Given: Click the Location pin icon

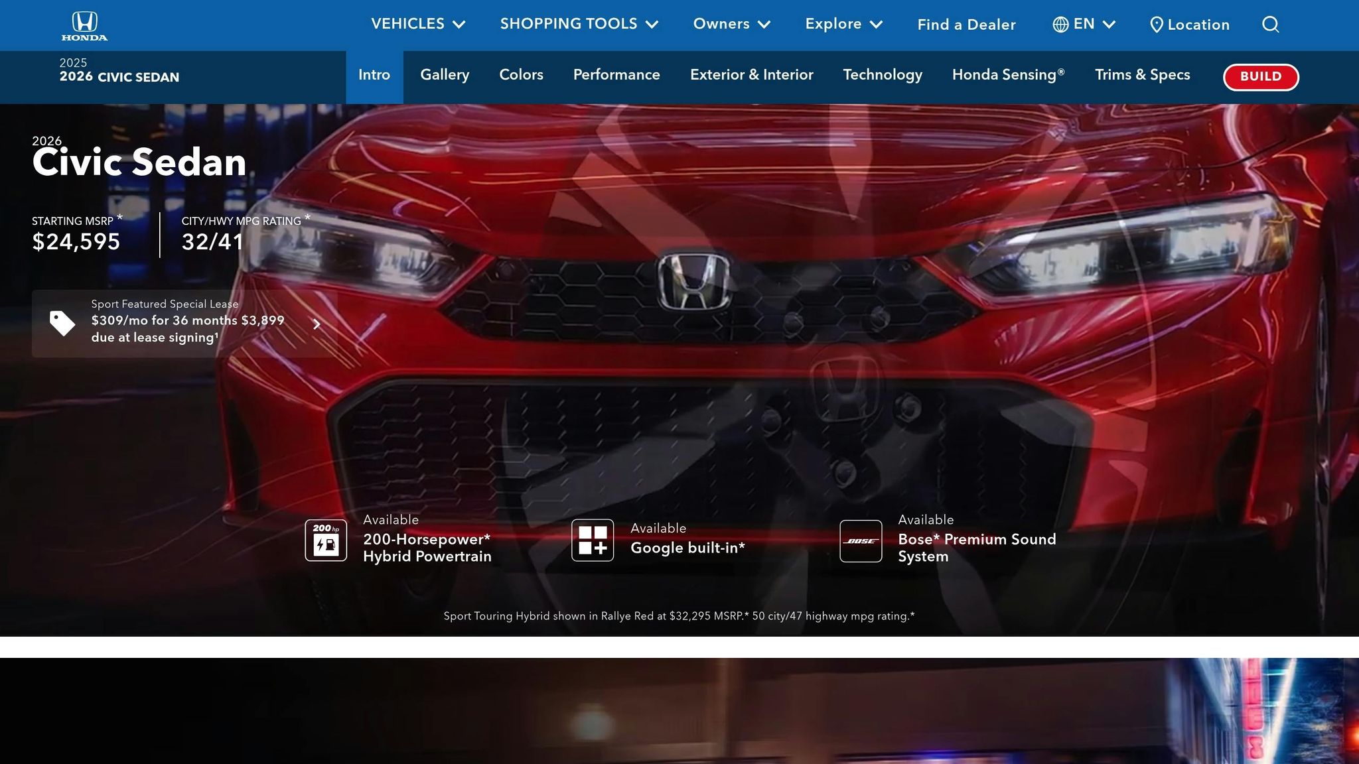Looking at the screenshot, I should [1156, 25].
